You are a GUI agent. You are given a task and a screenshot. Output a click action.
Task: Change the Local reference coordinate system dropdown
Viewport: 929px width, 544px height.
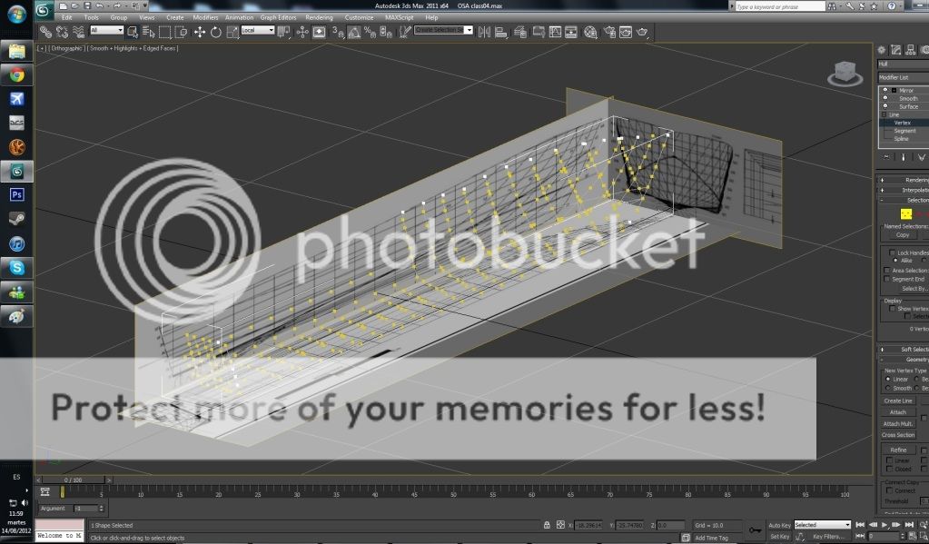[255, 30]
